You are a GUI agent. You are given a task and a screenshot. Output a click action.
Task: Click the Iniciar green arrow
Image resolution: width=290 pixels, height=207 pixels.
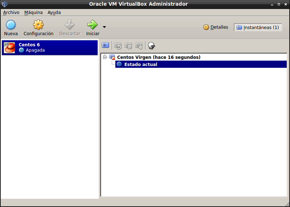pyautogui.click(x=92, y=25)
